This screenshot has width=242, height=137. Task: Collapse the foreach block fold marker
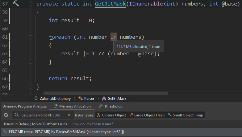(x=31, y=37)
